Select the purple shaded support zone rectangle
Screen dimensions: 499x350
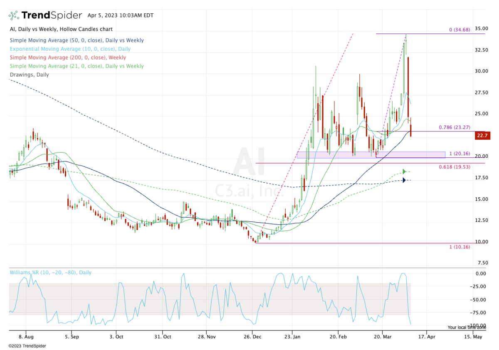(x=371, y=155)
